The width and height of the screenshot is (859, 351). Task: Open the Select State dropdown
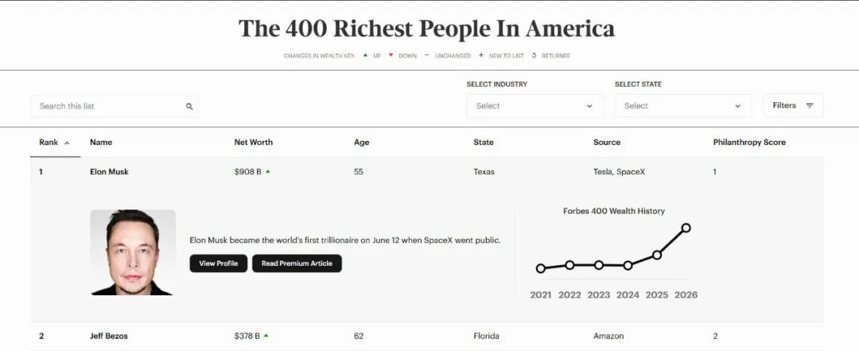click(x=683, y=106)
